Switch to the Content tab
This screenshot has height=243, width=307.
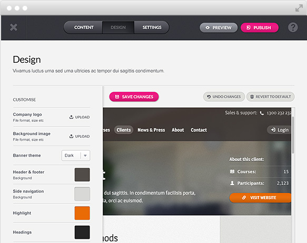(x=84, y=27)
